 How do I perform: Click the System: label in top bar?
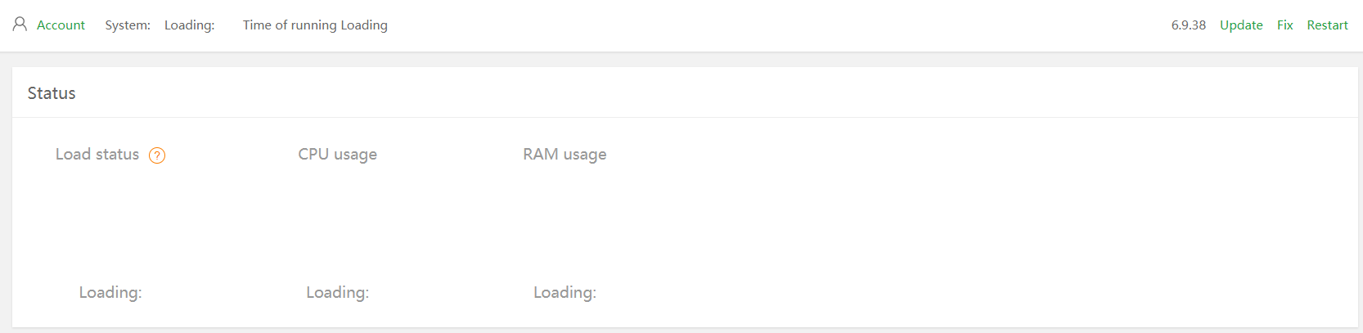[128, 25]
